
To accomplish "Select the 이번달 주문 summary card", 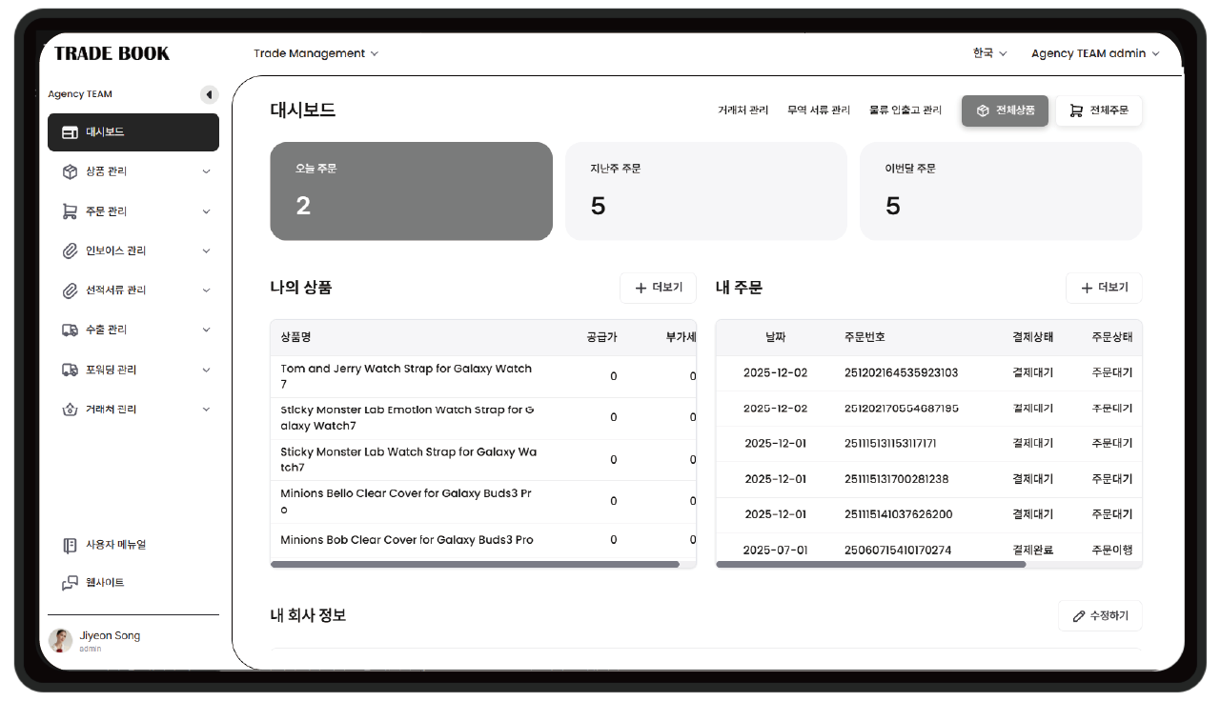I will pos(1001,191).
